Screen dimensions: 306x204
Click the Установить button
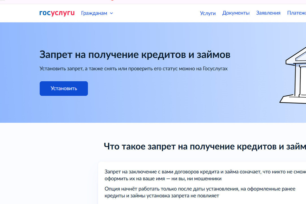(64, 88)
